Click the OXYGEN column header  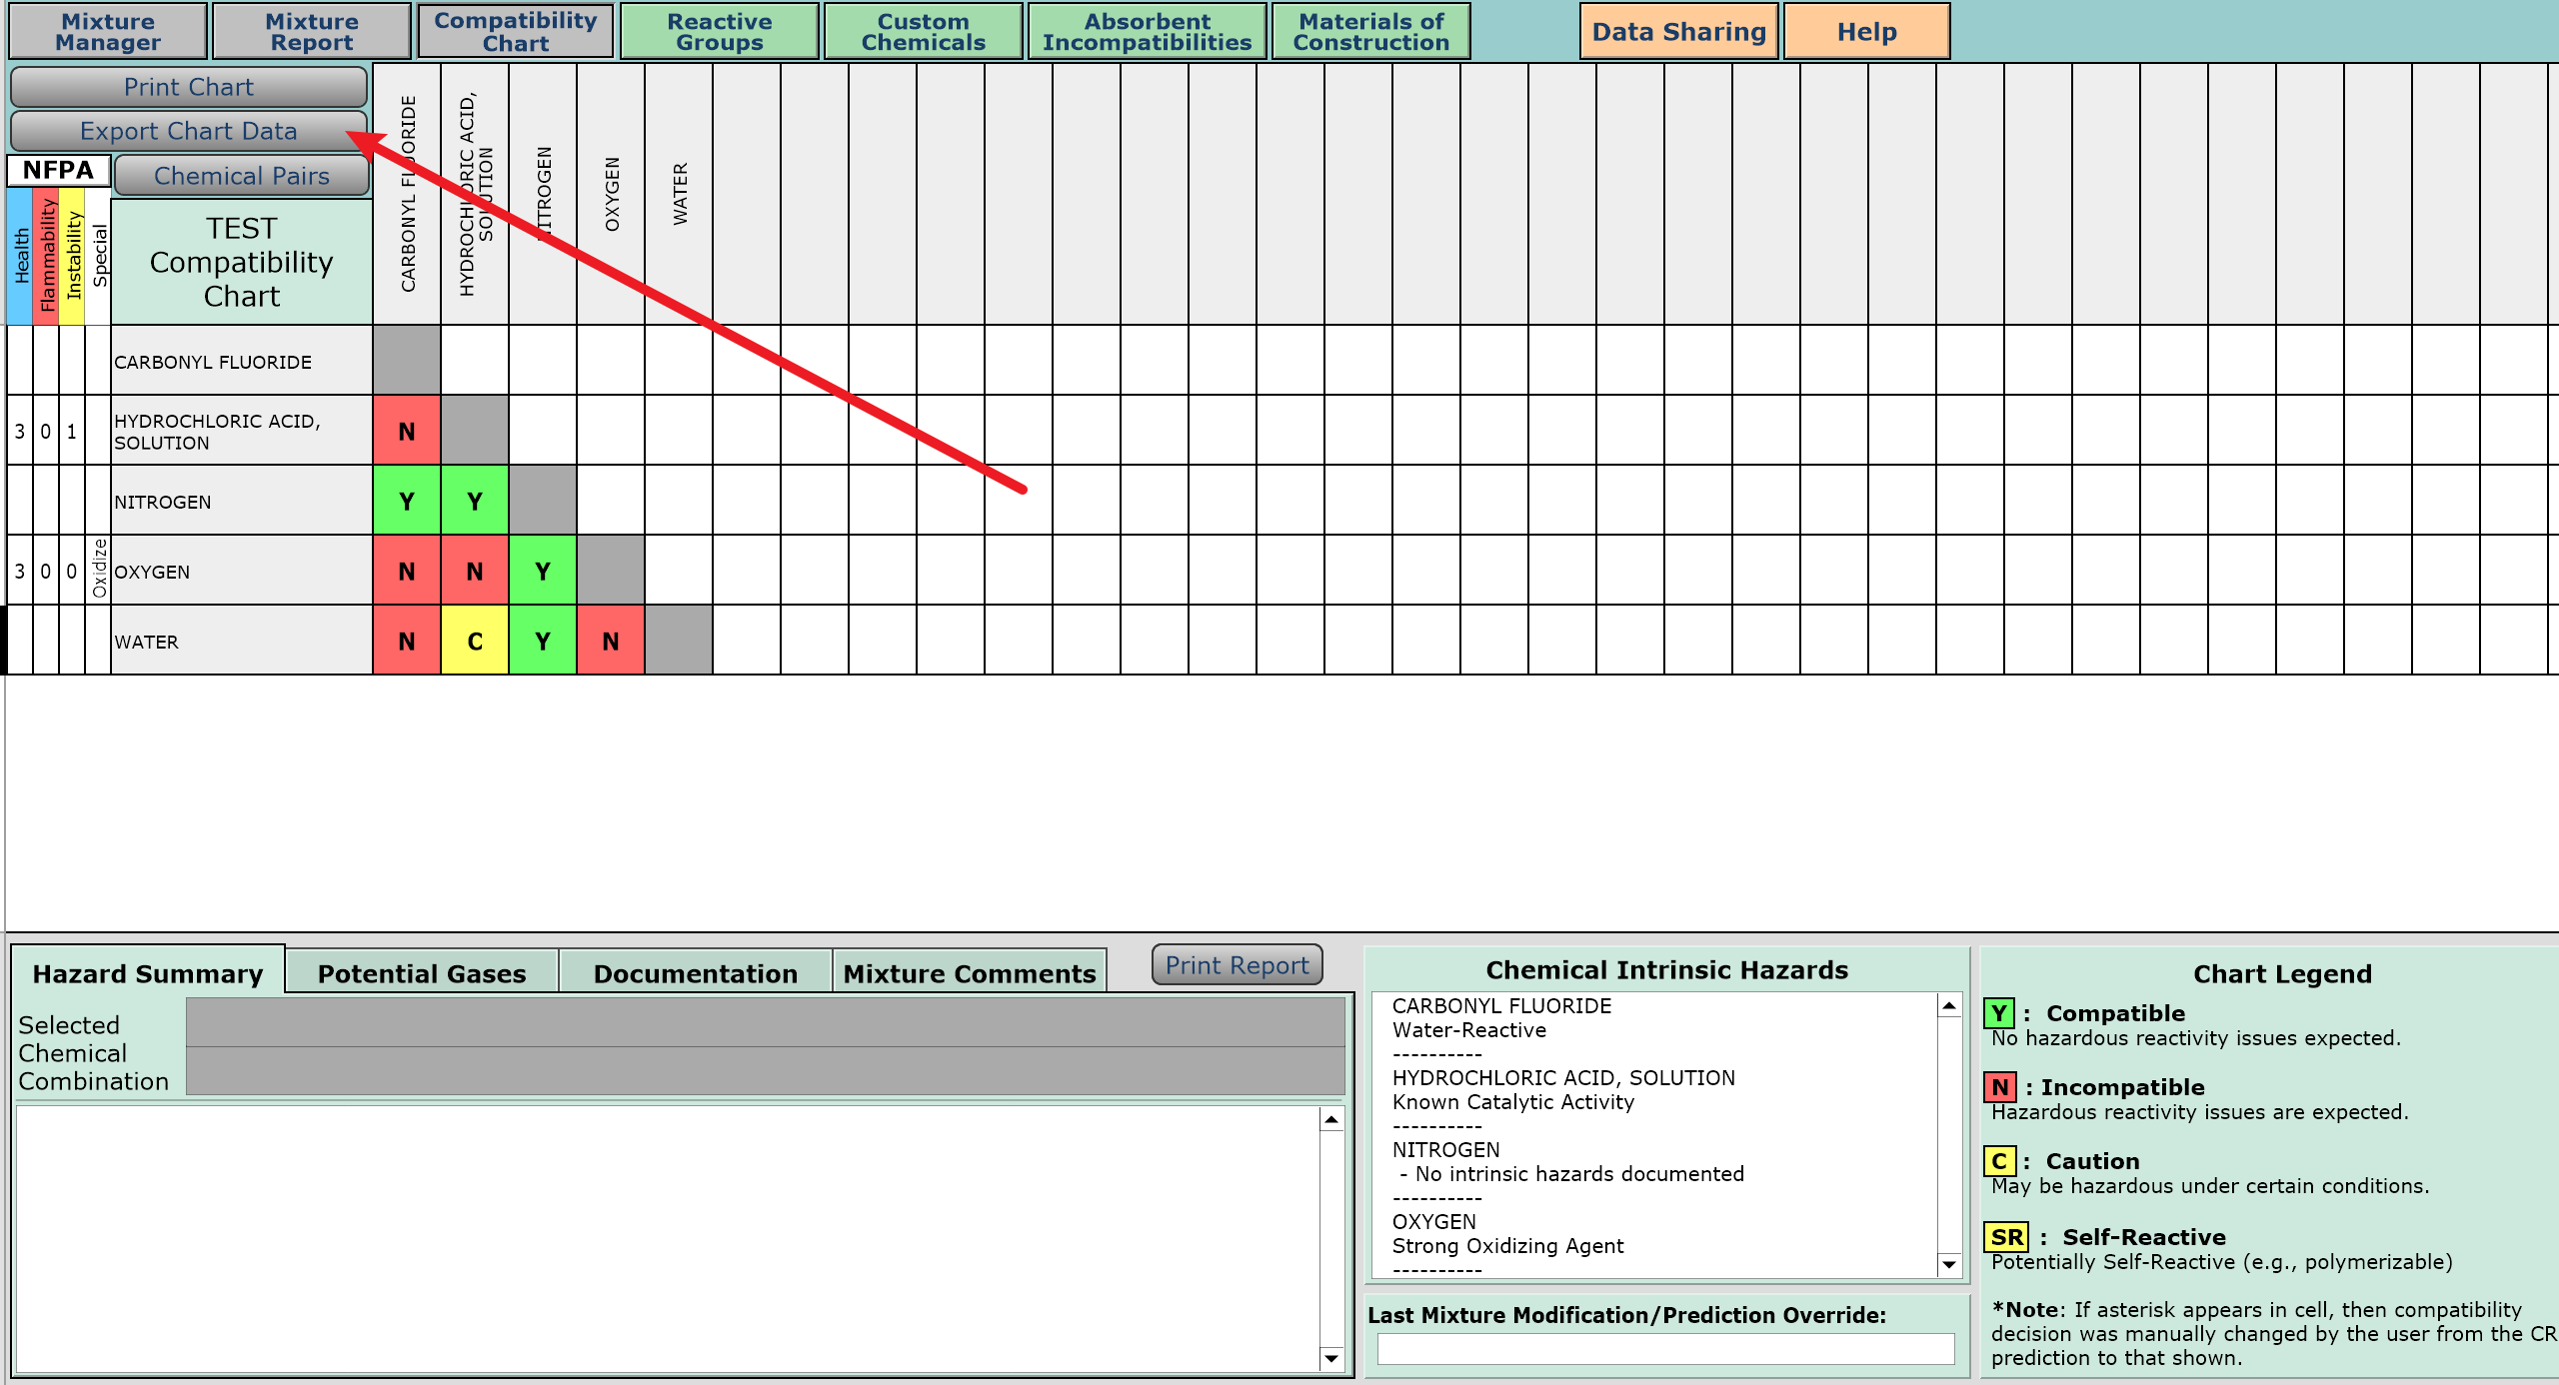point(611,194)
